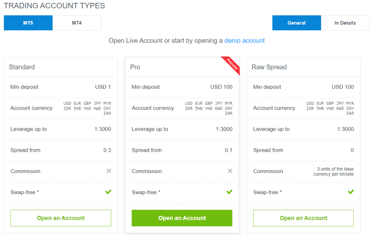Click the Raw Spread swap-free checkmark
372x235 pixels.
click(x=351, y=192)
